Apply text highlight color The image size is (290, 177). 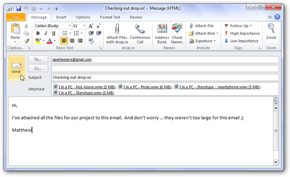pos(38,41)
